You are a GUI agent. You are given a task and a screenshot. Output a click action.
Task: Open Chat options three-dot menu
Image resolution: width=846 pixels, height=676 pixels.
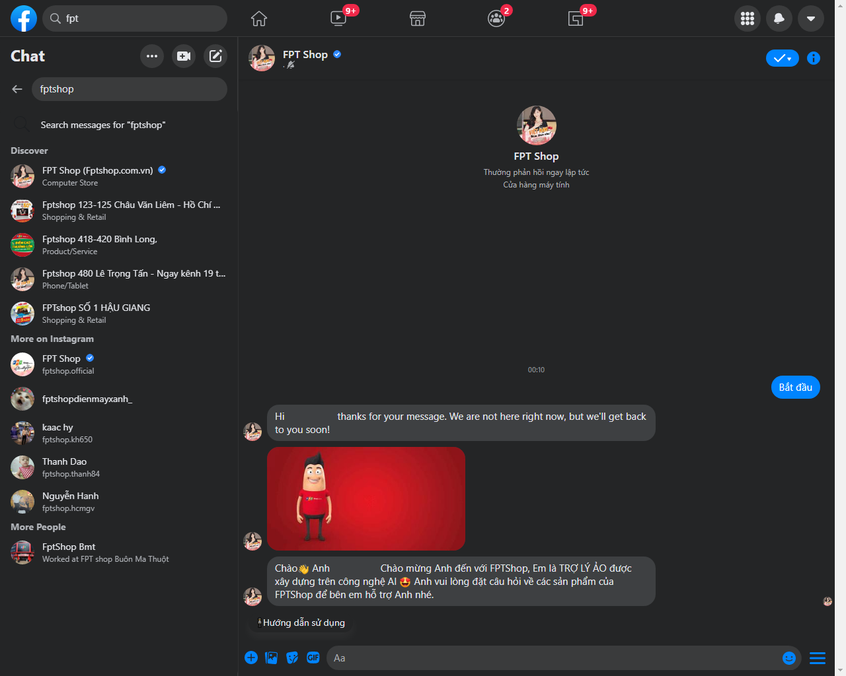152,56
